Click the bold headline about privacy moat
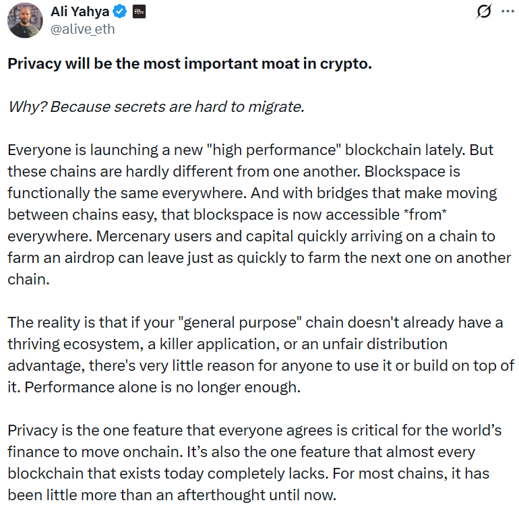The height and width of the screenshot is (511, 519). click(x=189, y=64)
